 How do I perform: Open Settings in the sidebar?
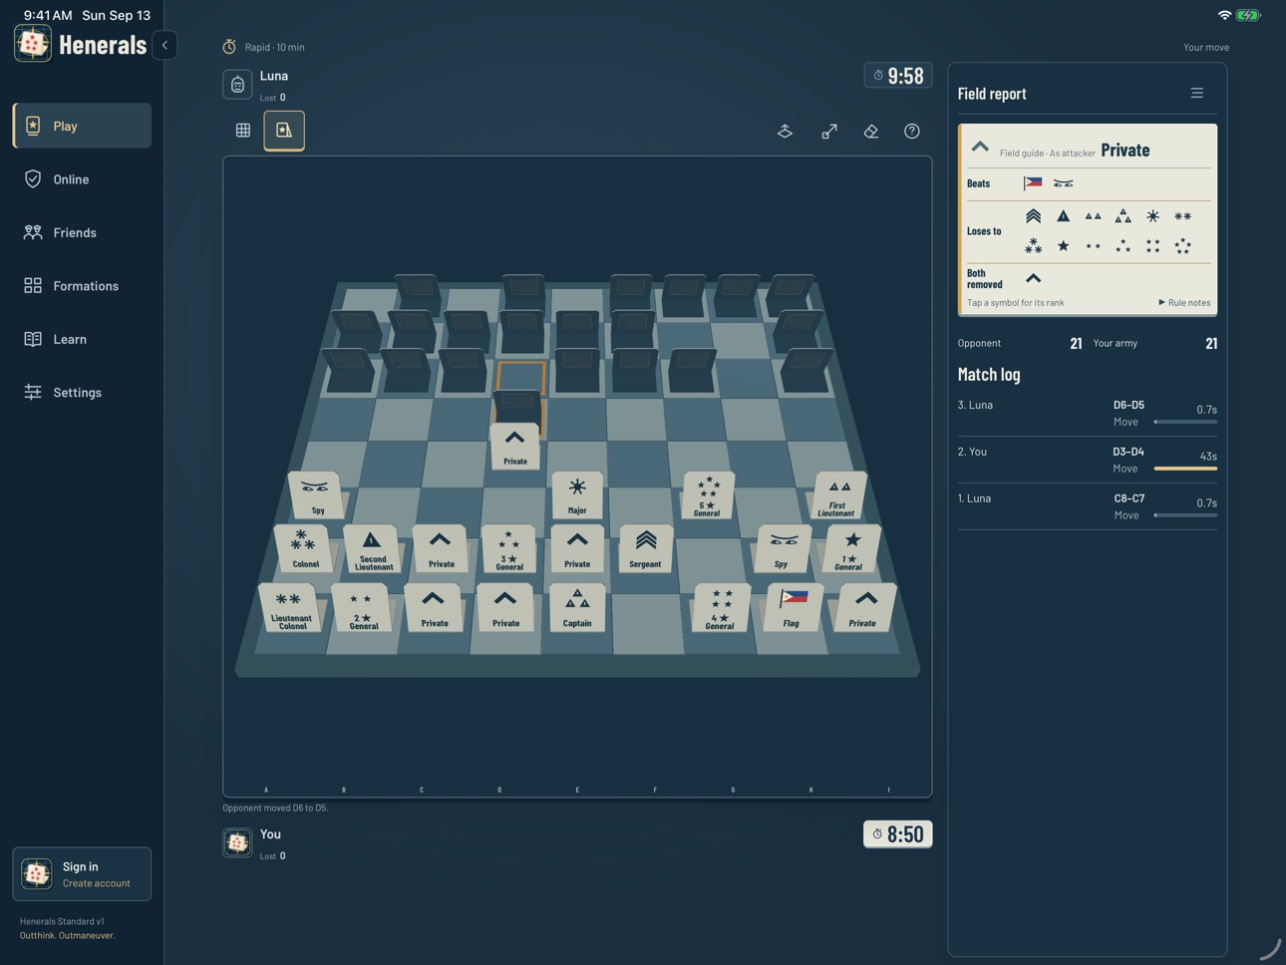82,393
